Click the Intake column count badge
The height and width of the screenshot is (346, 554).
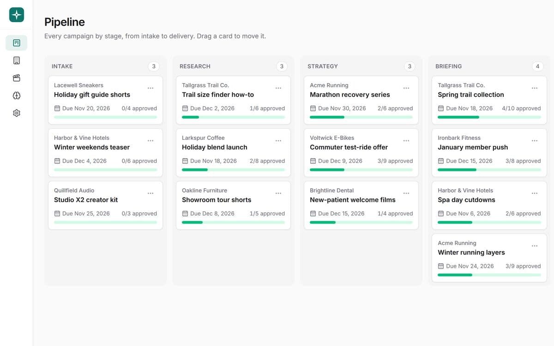click(x=154, y=66)
